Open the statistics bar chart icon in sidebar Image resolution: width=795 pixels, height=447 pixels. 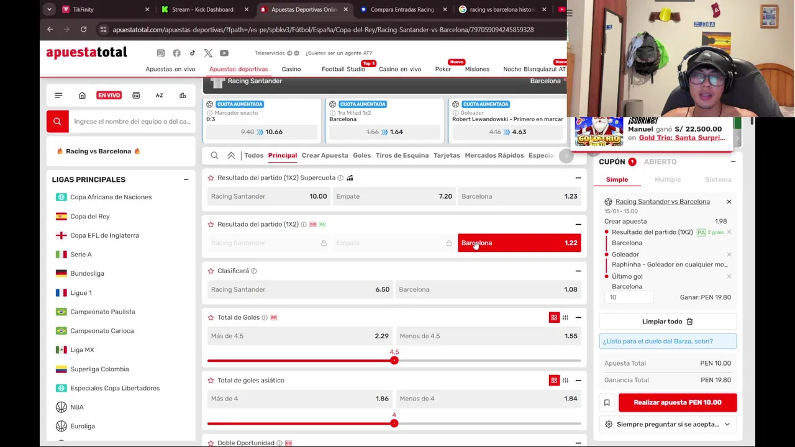pos(183,95)
